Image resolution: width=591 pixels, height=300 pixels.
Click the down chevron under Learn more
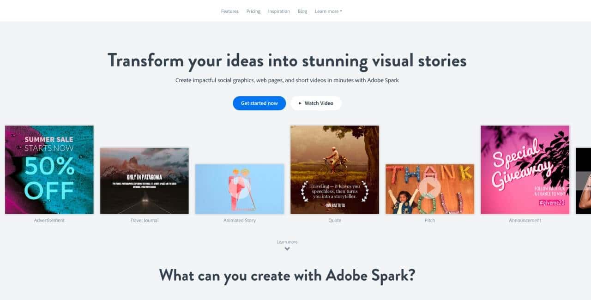click(x=287, y=249)
